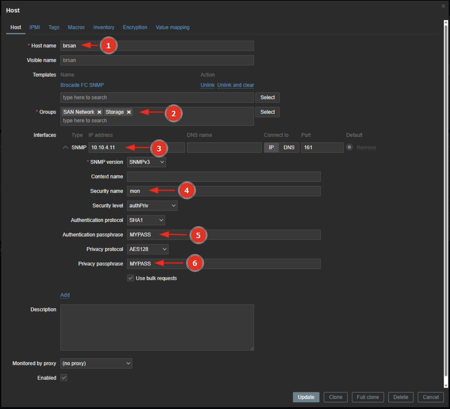Click the DNS name input field
This screenshot has height=409, width=450.
click(224, 148)
